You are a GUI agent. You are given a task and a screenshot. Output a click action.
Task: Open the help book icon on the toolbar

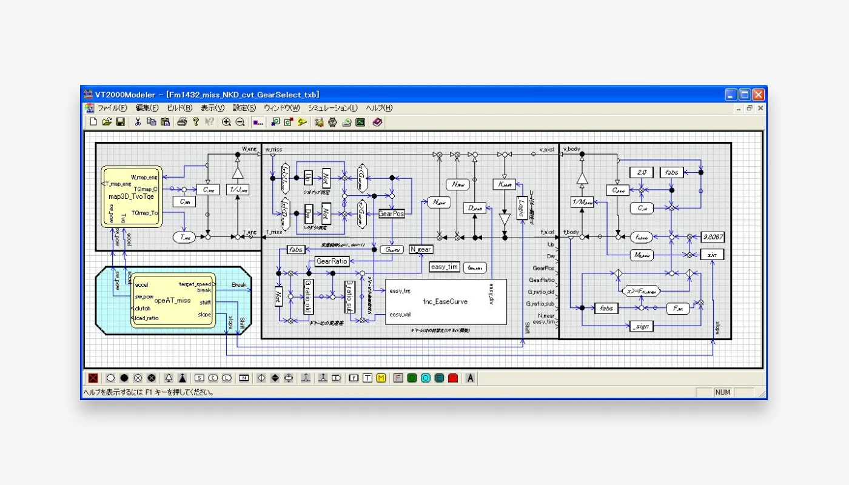point(377,122)
